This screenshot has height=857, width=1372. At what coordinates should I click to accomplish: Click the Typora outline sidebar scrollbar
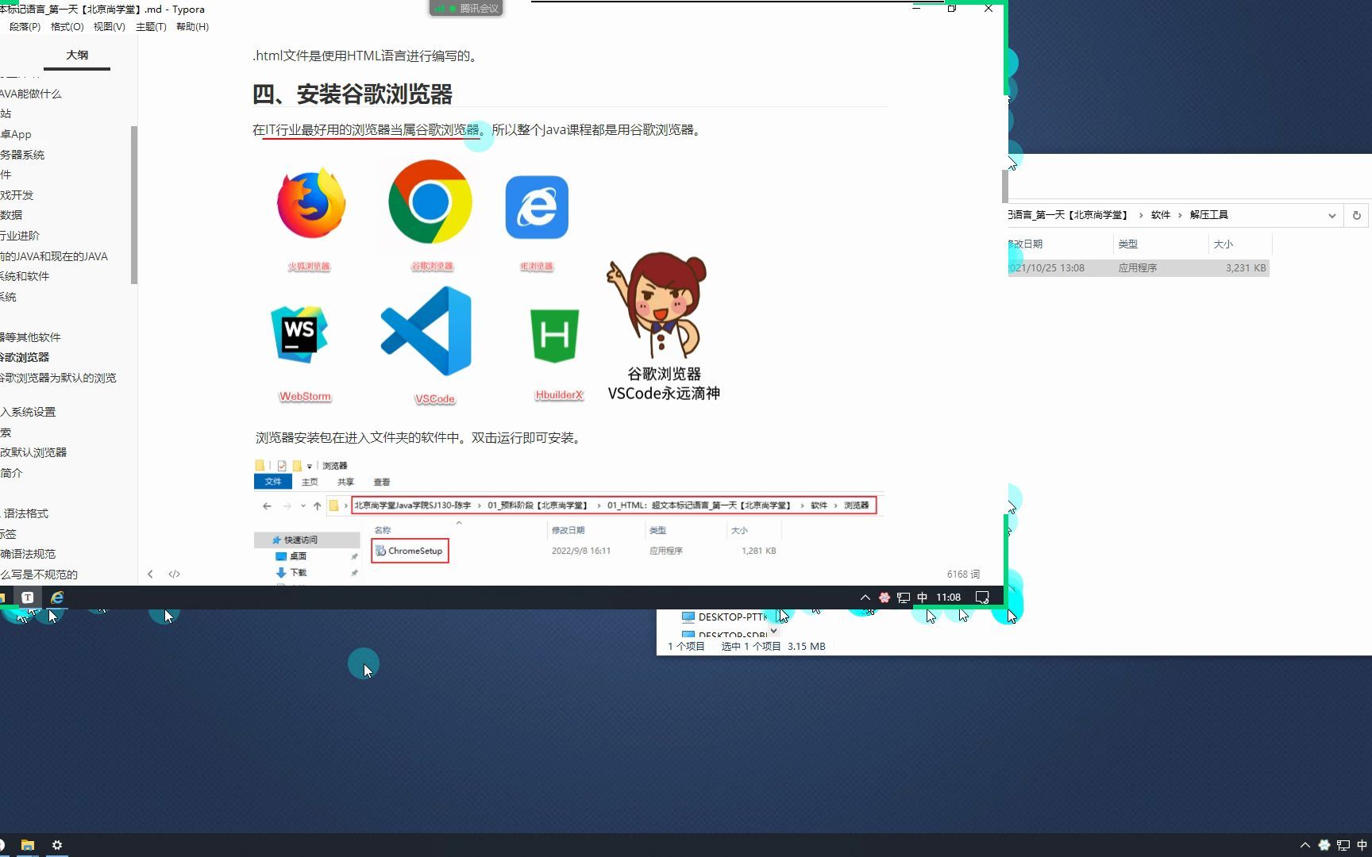pyautogui.click(x=134, y=205)
